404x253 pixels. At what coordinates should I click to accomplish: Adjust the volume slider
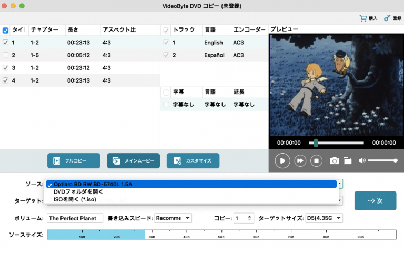pyautogui.click(x=382, y=160)
